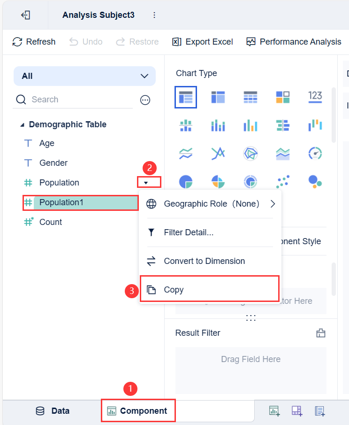Open the field options ellipsis beside Search

[x=145, y=100]
